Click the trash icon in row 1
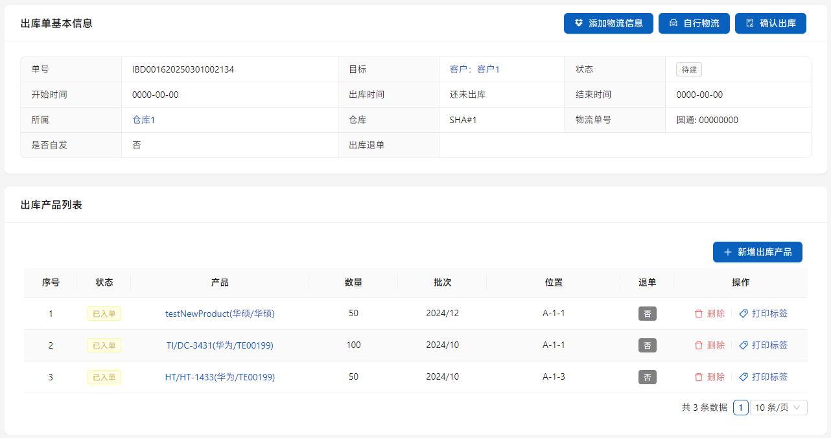The image size is (831, 438). pos(699,314)
